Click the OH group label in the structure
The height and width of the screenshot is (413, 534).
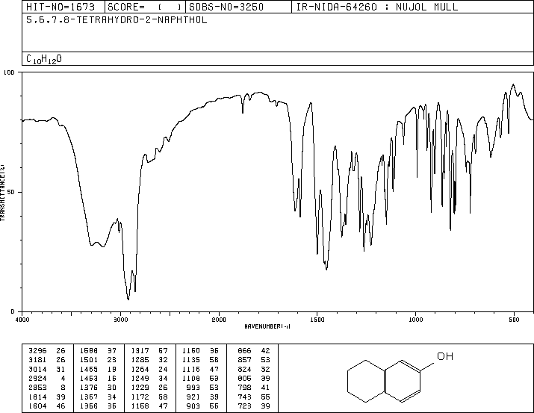[445, 356]
